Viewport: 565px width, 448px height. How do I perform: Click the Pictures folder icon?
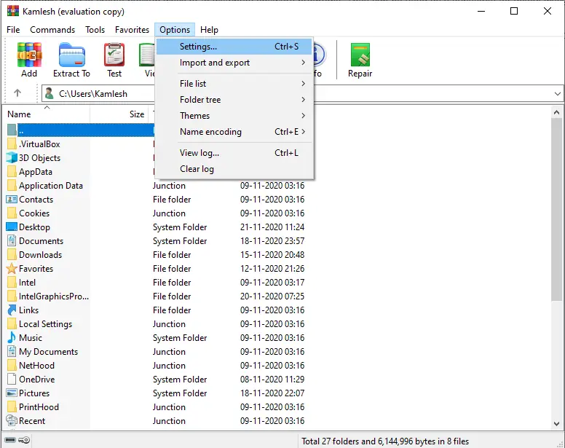tap(12, 393)
